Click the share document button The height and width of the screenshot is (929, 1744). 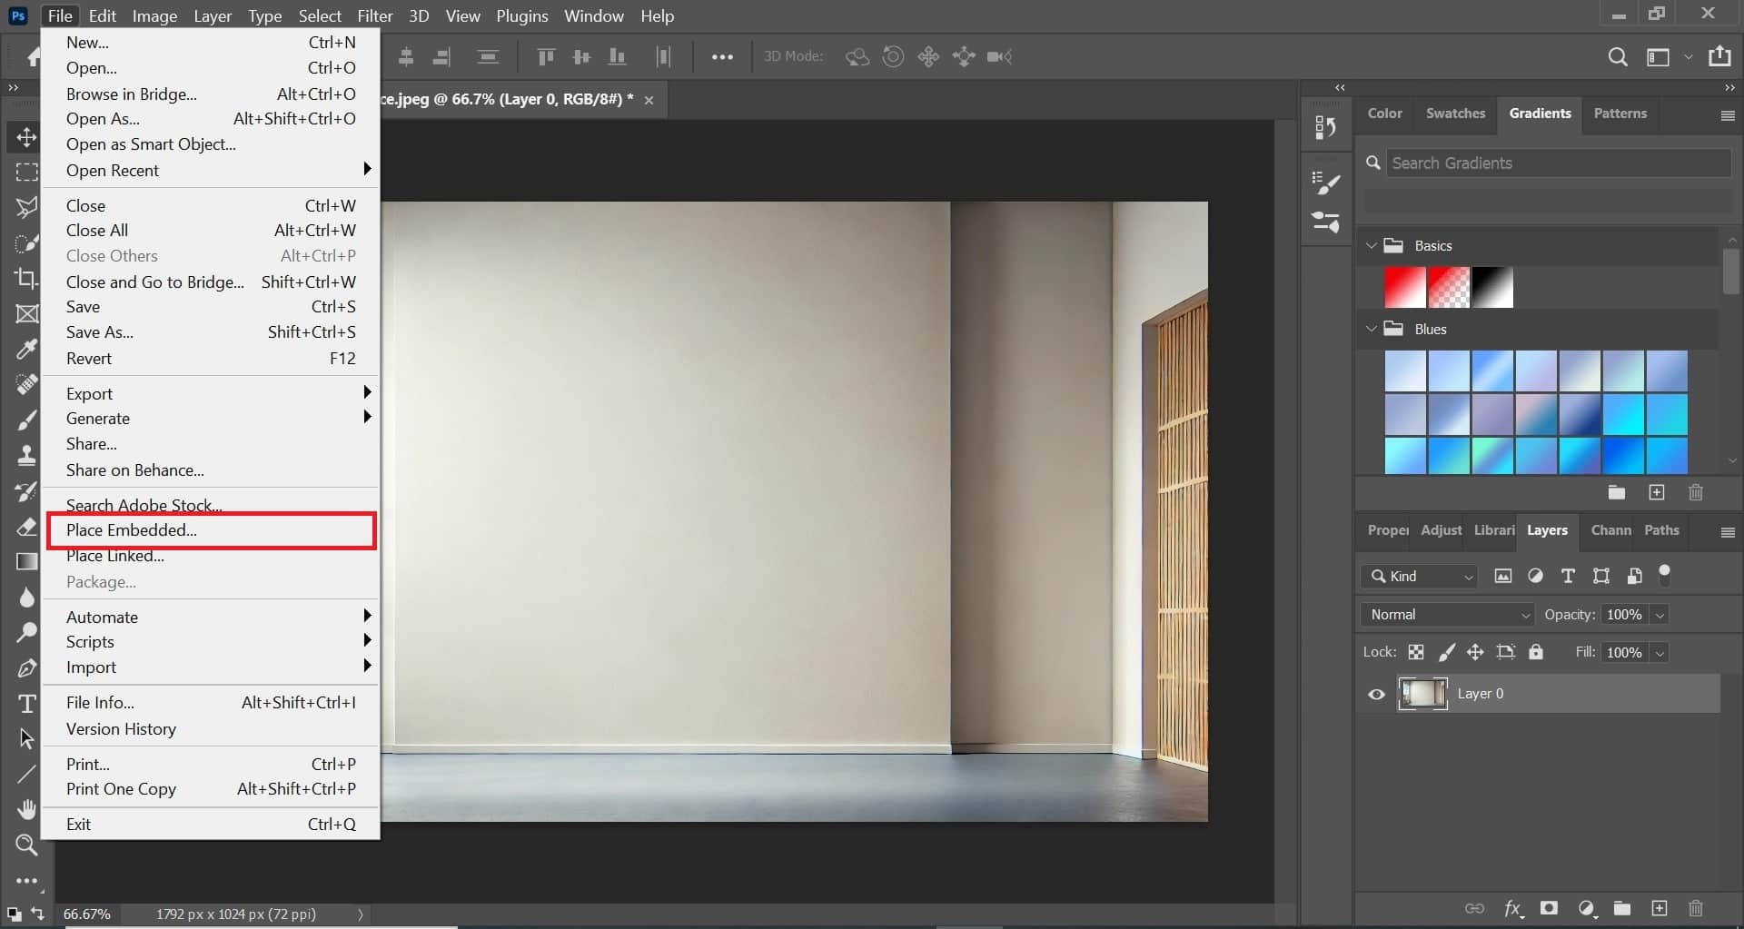[1721, 55]
